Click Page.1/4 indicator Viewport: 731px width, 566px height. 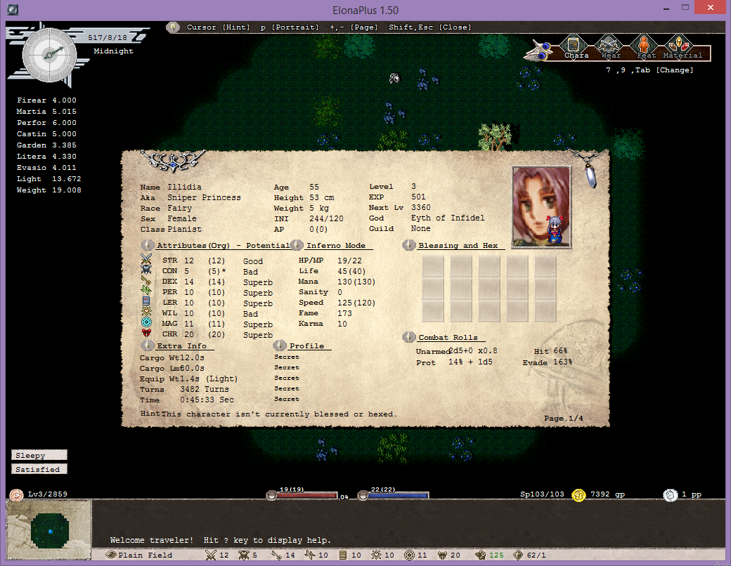point(563,419)
